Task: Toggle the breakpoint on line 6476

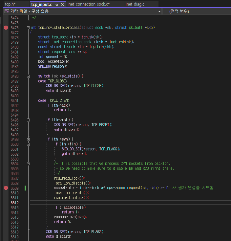Action: click(6, 28)
